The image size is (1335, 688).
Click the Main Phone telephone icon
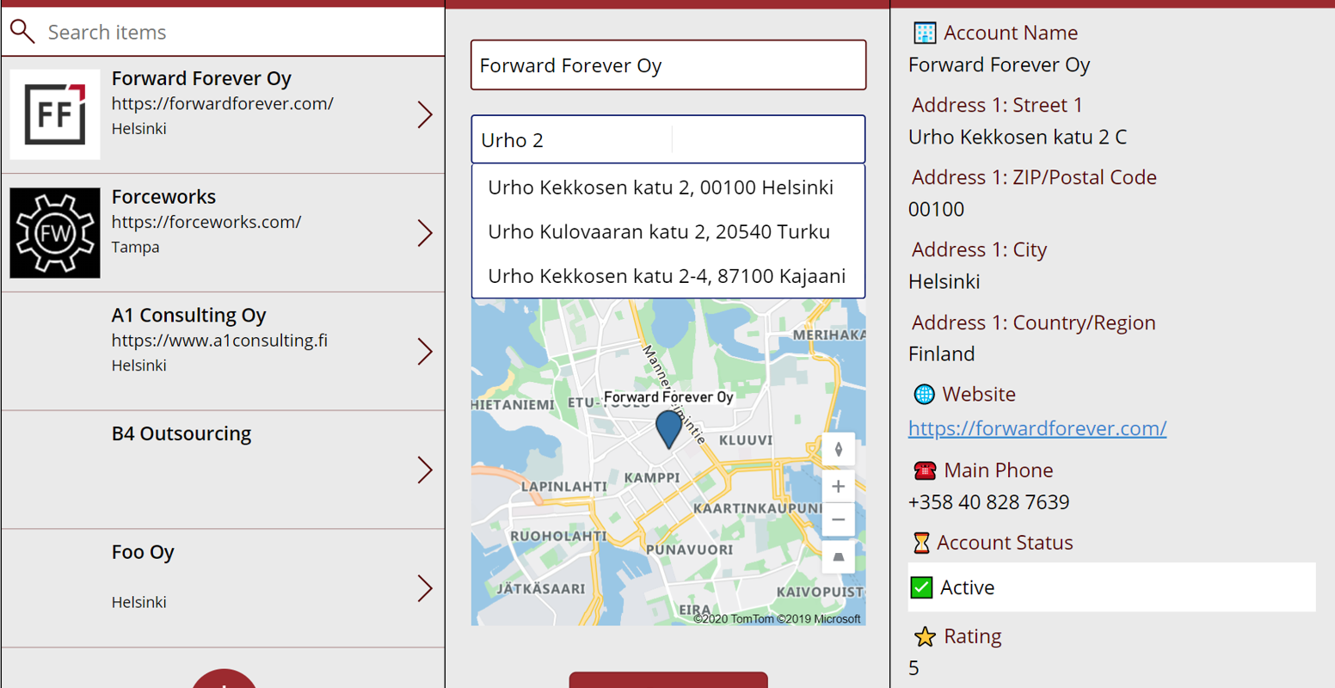[x=925, y=470]
